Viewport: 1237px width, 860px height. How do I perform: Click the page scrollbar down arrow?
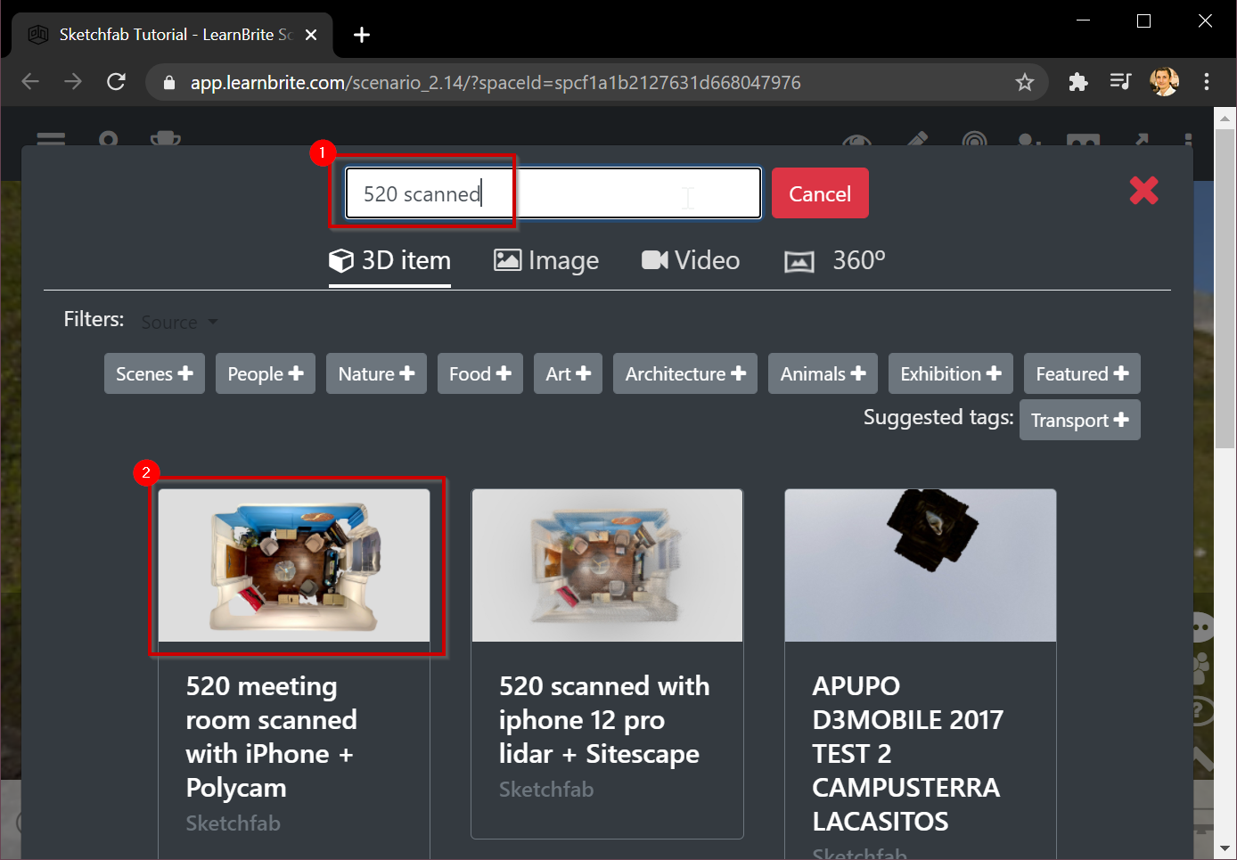(1225, 849)
